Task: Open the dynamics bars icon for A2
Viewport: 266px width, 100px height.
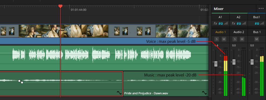Action: pos(244,24)
